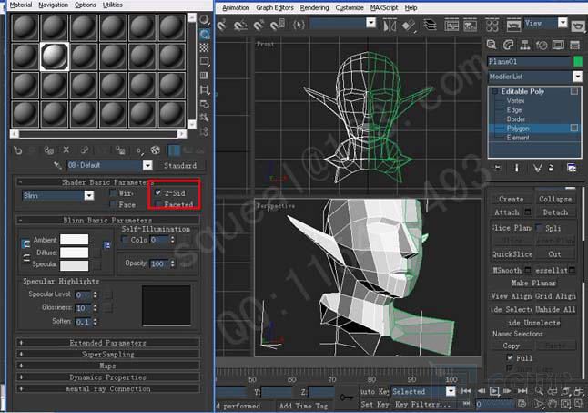Switch to the Motion panel icon

[542, 45]
